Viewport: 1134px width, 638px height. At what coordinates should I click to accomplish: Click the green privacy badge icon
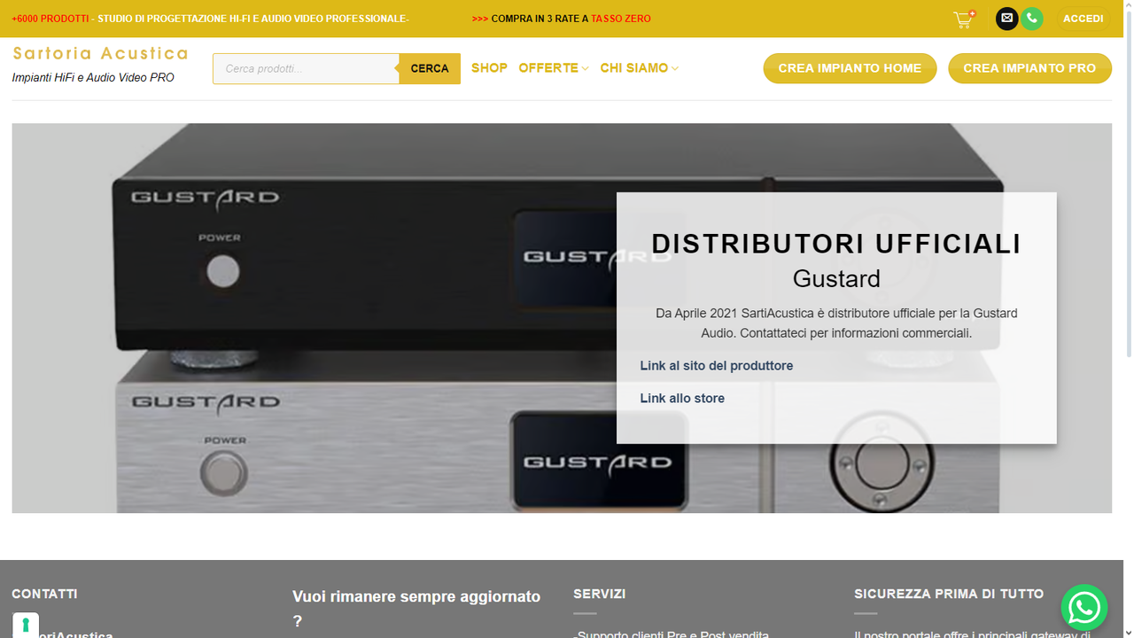pos(26,625)
